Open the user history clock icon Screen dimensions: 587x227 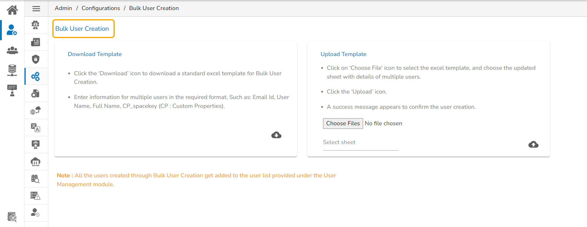36,212
